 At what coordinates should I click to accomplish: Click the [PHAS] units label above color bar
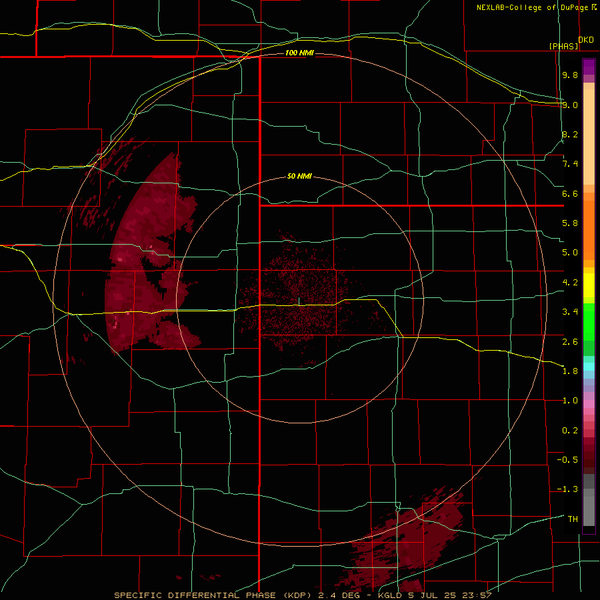pos(563,46)
